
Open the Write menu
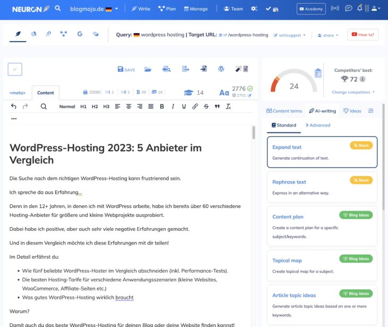(x=141, y=9)
